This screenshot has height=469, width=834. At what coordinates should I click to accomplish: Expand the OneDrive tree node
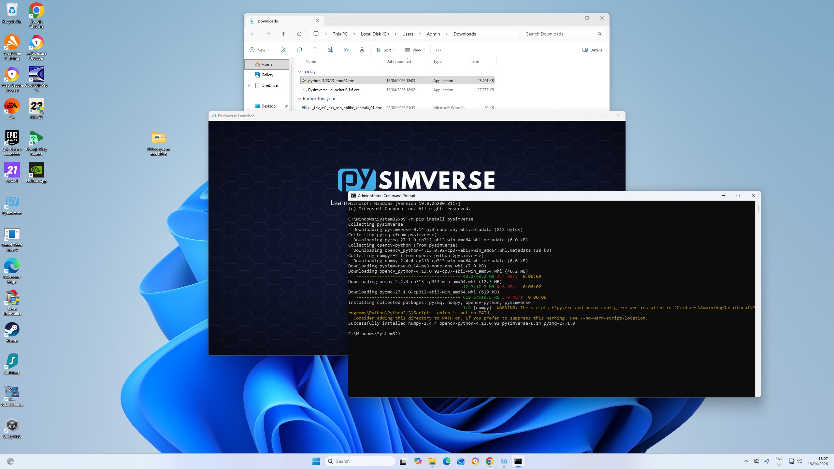(249, 85)
